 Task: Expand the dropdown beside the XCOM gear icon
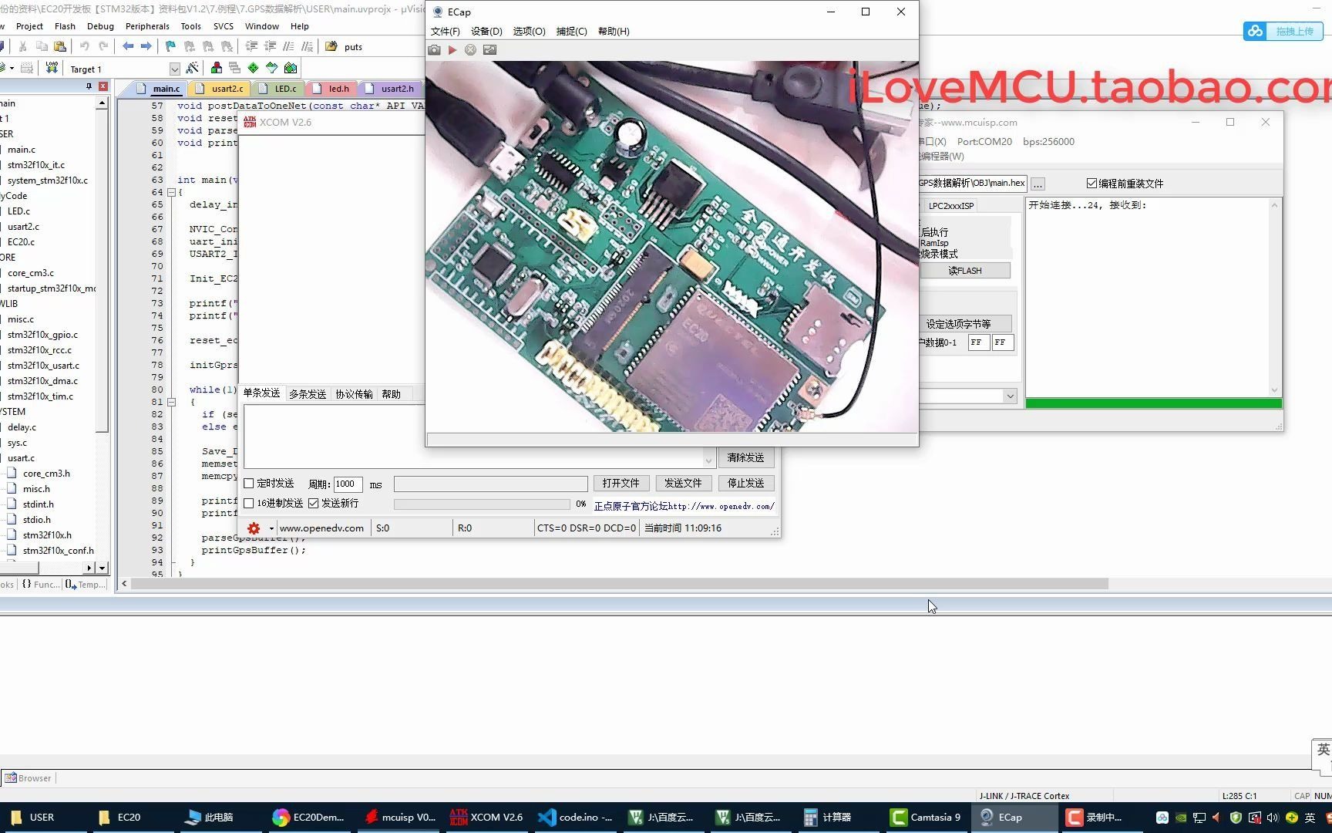tap(271, 528)
